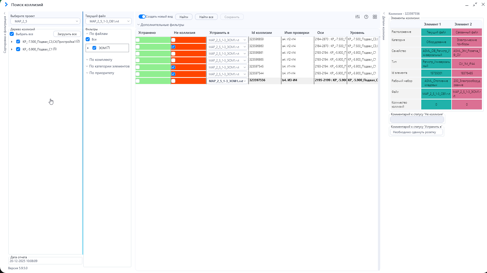Image resolution: width=487 pixels, height=273 pixels.
Task: Uncheck the 'Выбрать все' checkbox
Action: coord(12,34)
